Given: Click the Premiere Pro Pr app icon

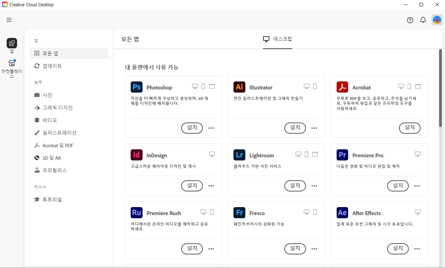Looking at the screenshot, I should pos(343,155).
